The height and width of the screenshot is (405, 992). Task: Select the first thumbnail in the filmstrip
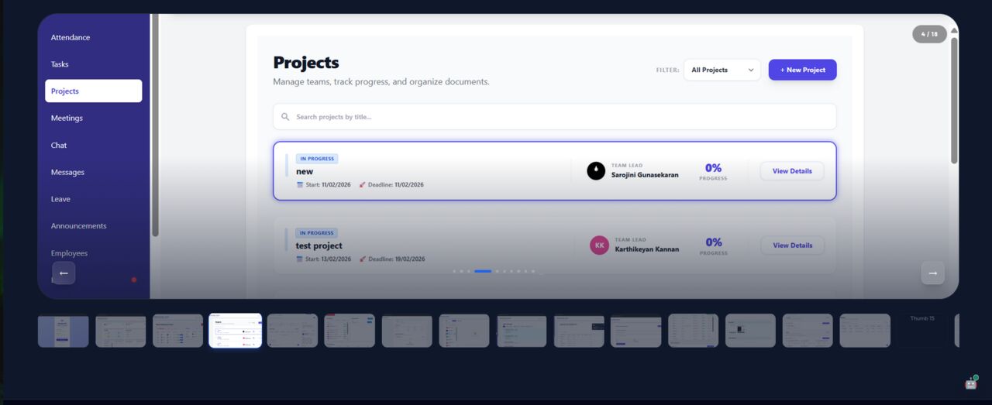pos(64,331)
